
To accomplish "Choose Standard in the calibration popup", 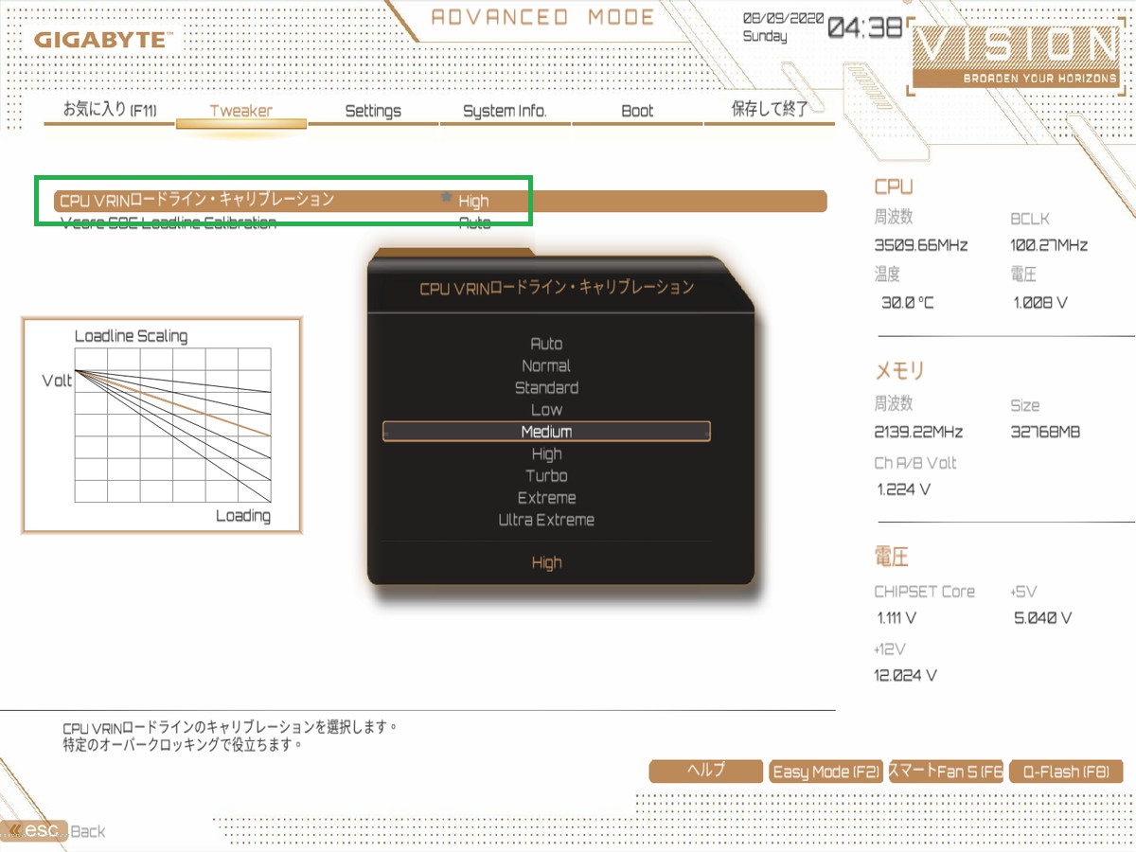I will [x=546, y=387].
